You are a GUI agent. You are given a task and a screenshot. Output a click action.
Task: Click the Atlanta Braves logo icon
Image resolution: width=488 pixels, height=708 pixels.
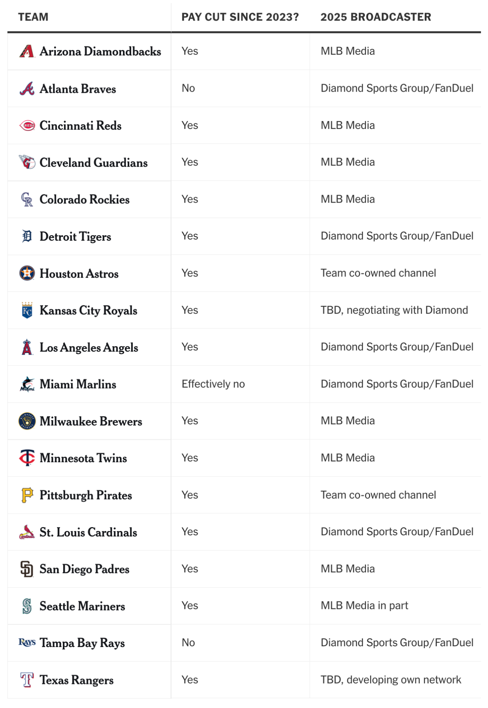coord(27,88)
